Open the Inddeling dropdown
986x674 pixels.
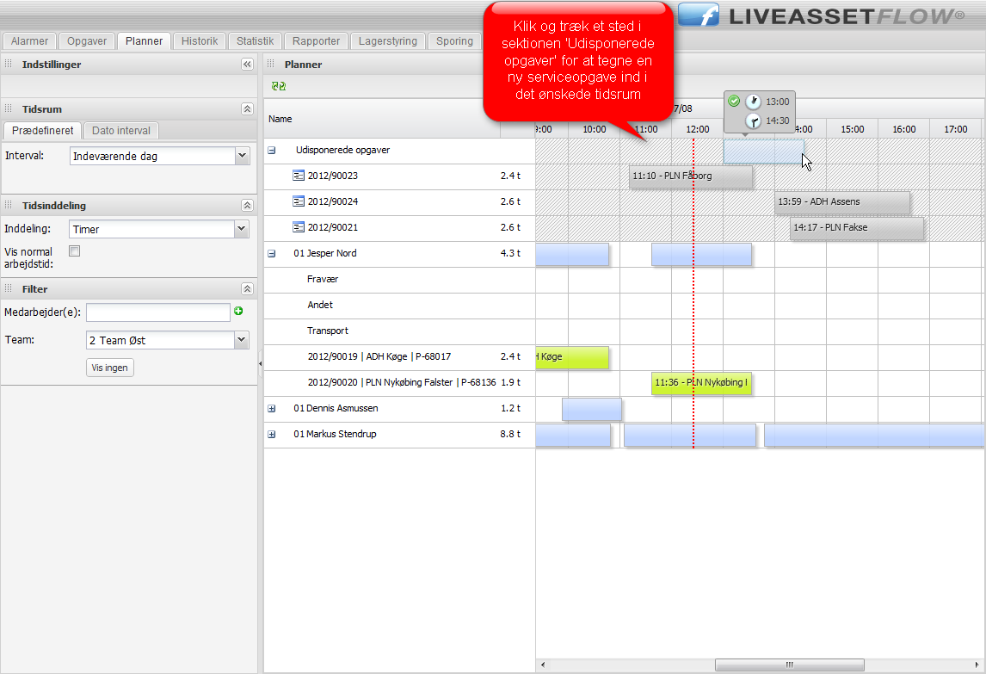pos(242,229)
